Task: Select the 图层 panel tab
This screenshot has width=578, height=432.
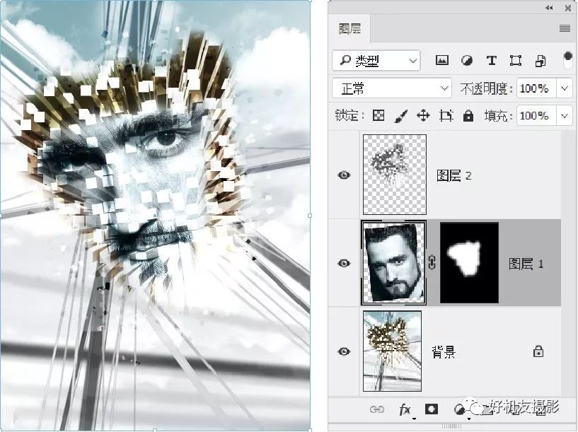Action: (x=349, y=28)
